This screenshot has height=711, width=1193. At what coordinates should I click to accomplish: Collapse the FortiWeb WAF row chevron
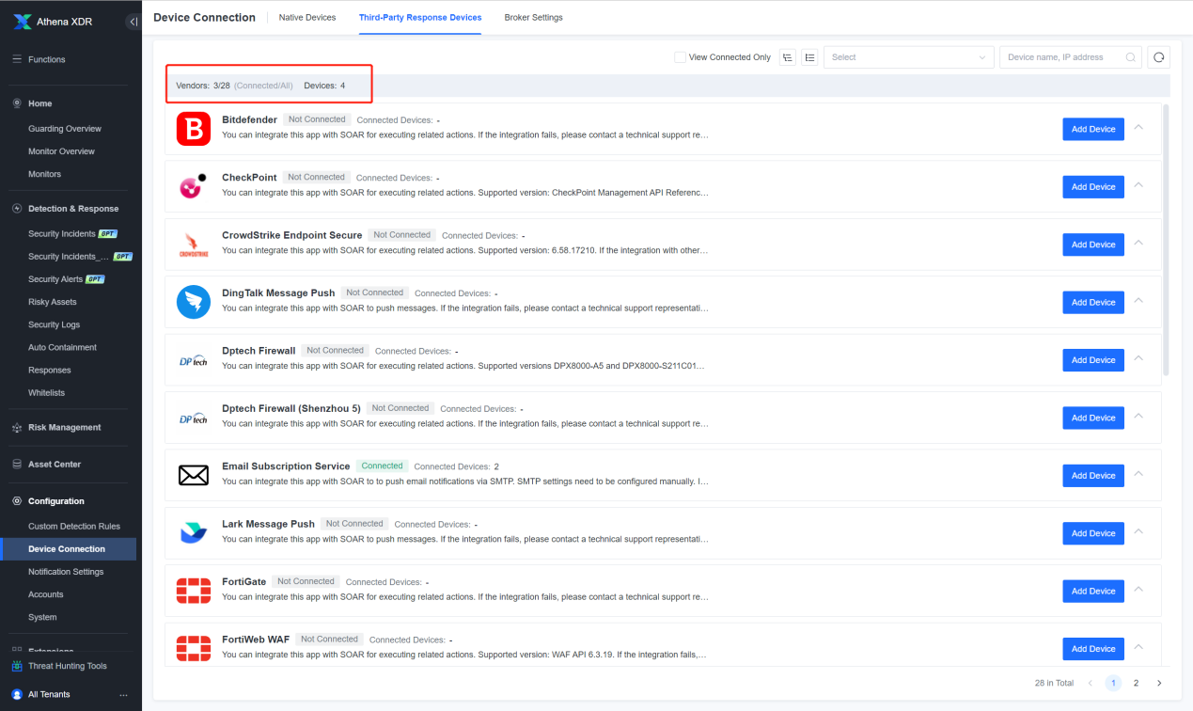1138,646
